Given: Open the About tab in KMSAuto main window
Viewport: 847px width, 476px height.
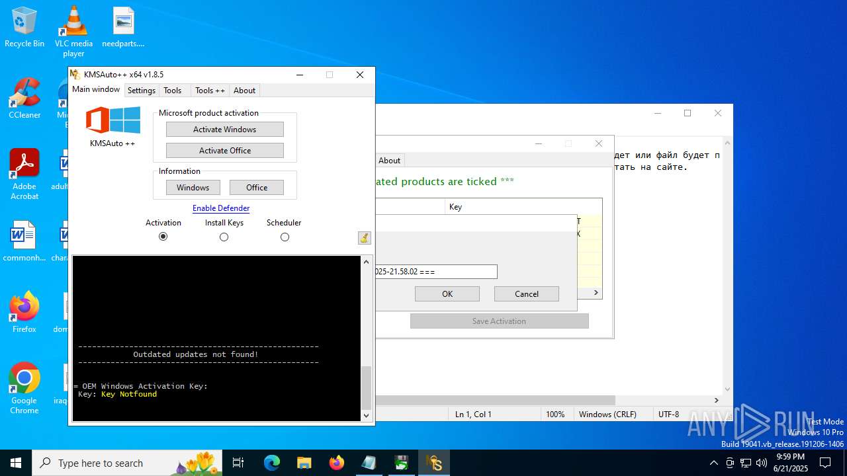Looking at the screenshot, I should click(x=244, y=91).
